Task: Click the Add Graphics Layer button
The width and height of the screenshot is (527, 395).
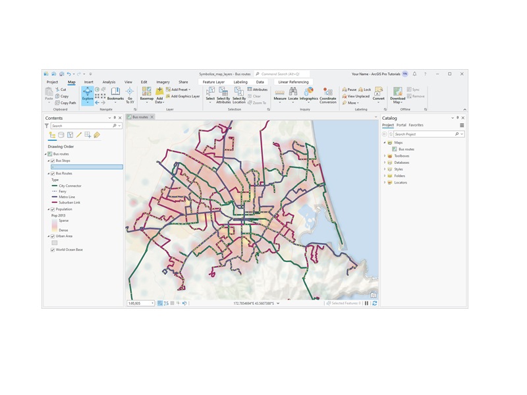Action: pos(183,96)
